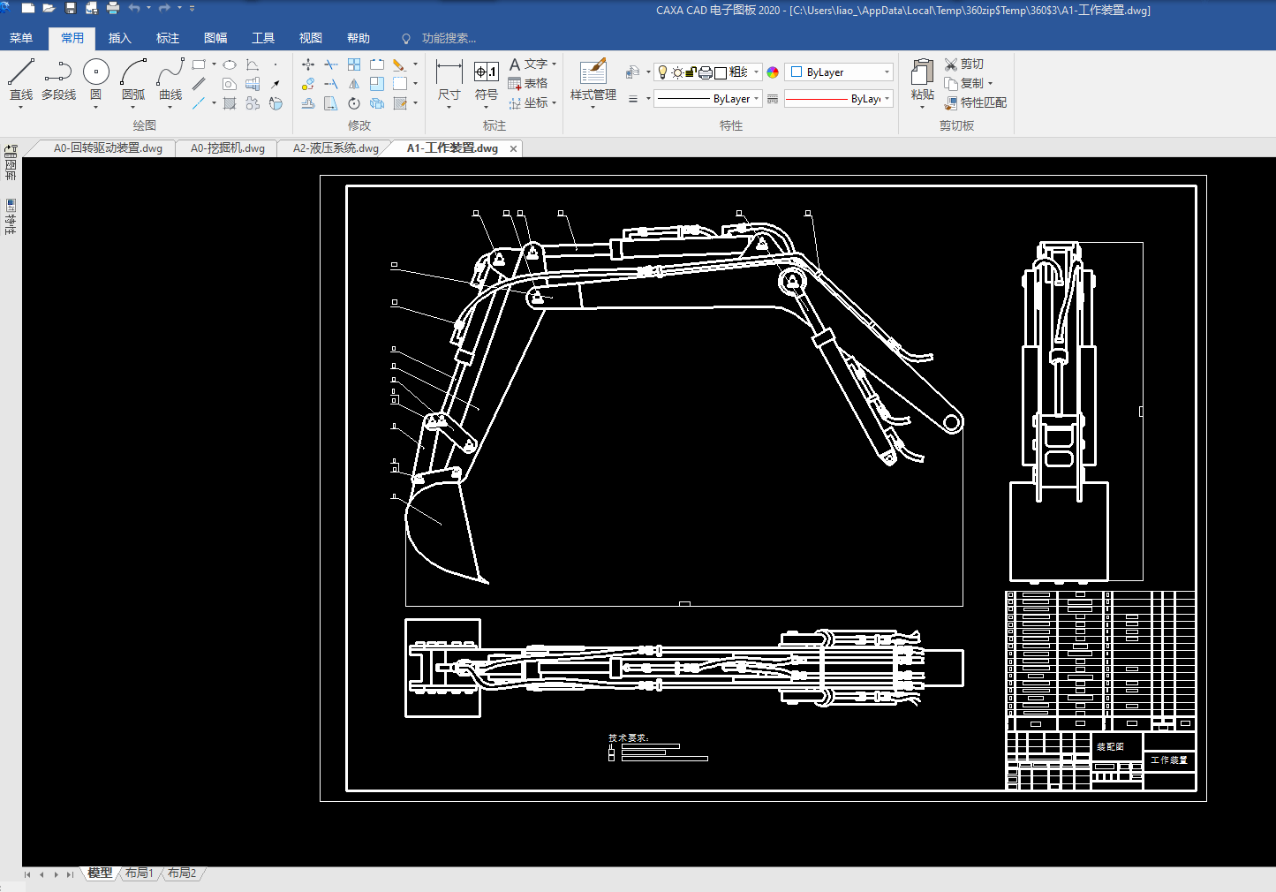Open the red-line ByLayer lineweight dropdown

[887, 99]
